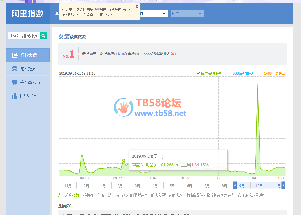Select 10月 in the highlighted range
Image resolution: width=301 pixels, height=215 pixels.
[x=259, y=186]
